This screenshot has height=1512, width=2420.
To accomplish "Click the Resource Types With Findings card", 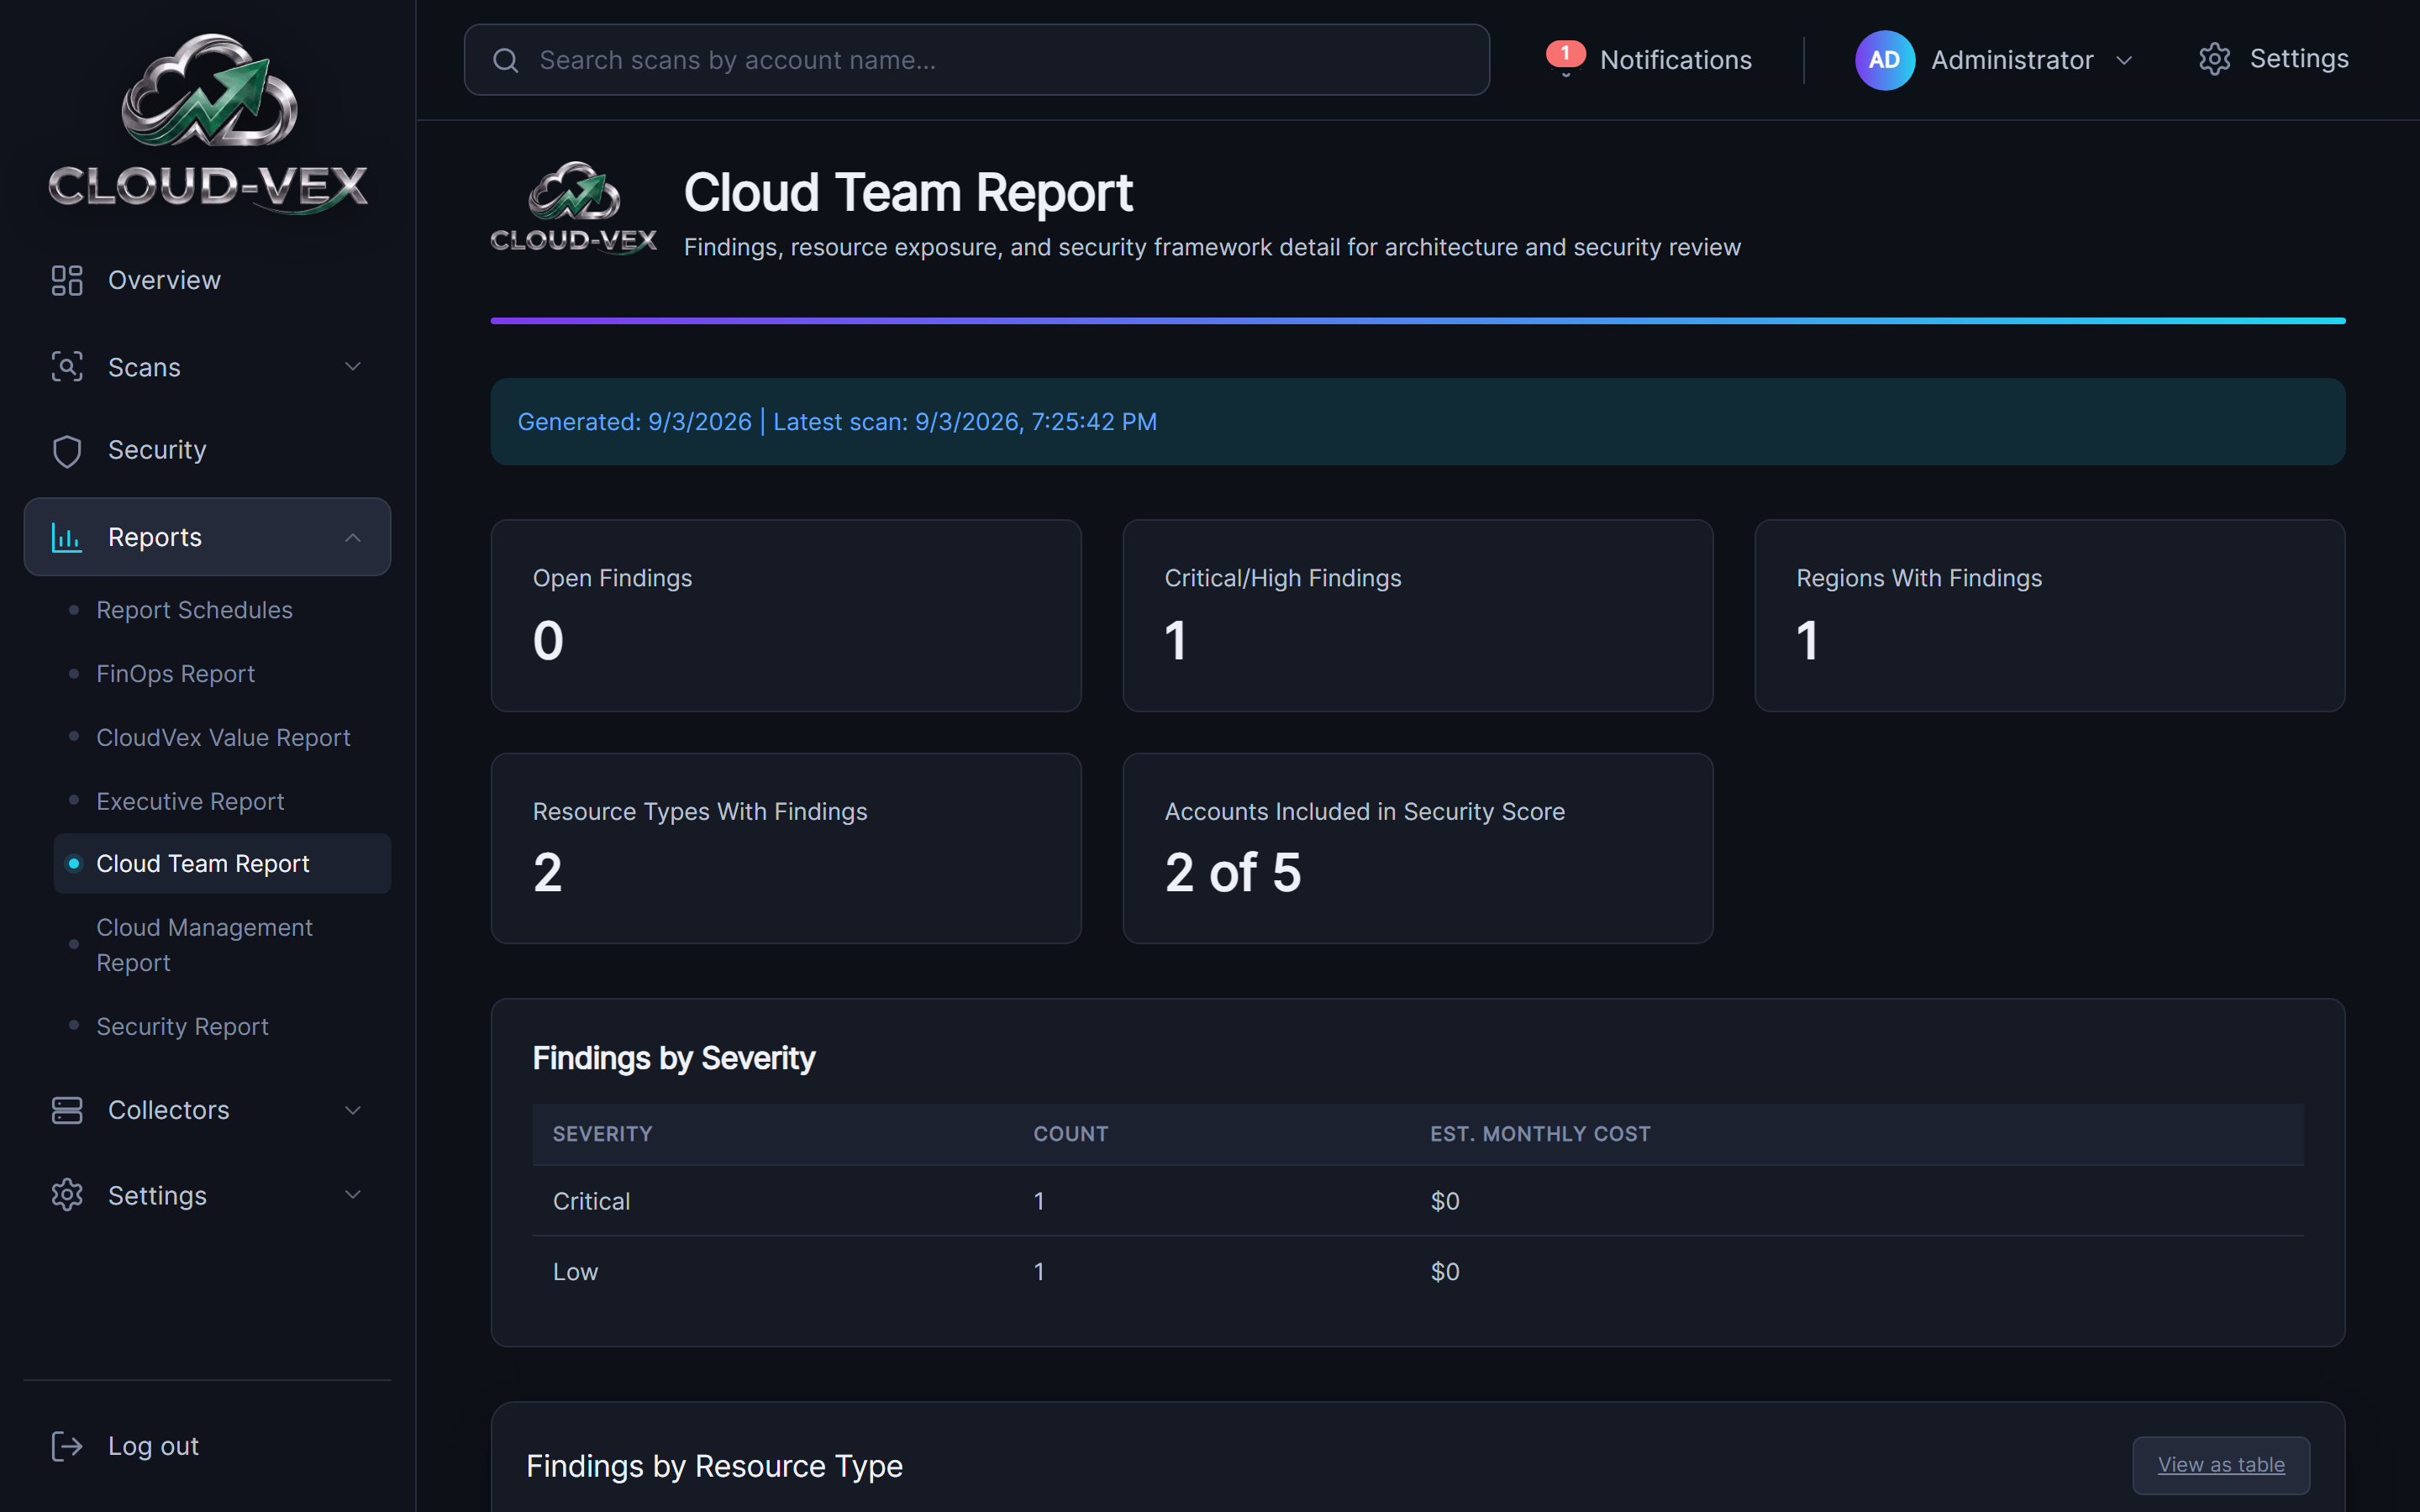I will click(786, 848).
